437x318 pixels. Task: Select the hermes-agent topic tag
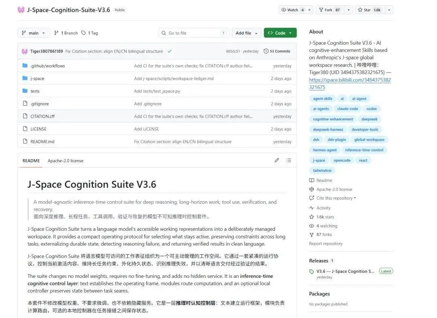[325, 150]
